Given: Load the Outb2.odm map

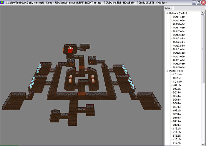Looking at the screenshot, I should tap(179, 31).
